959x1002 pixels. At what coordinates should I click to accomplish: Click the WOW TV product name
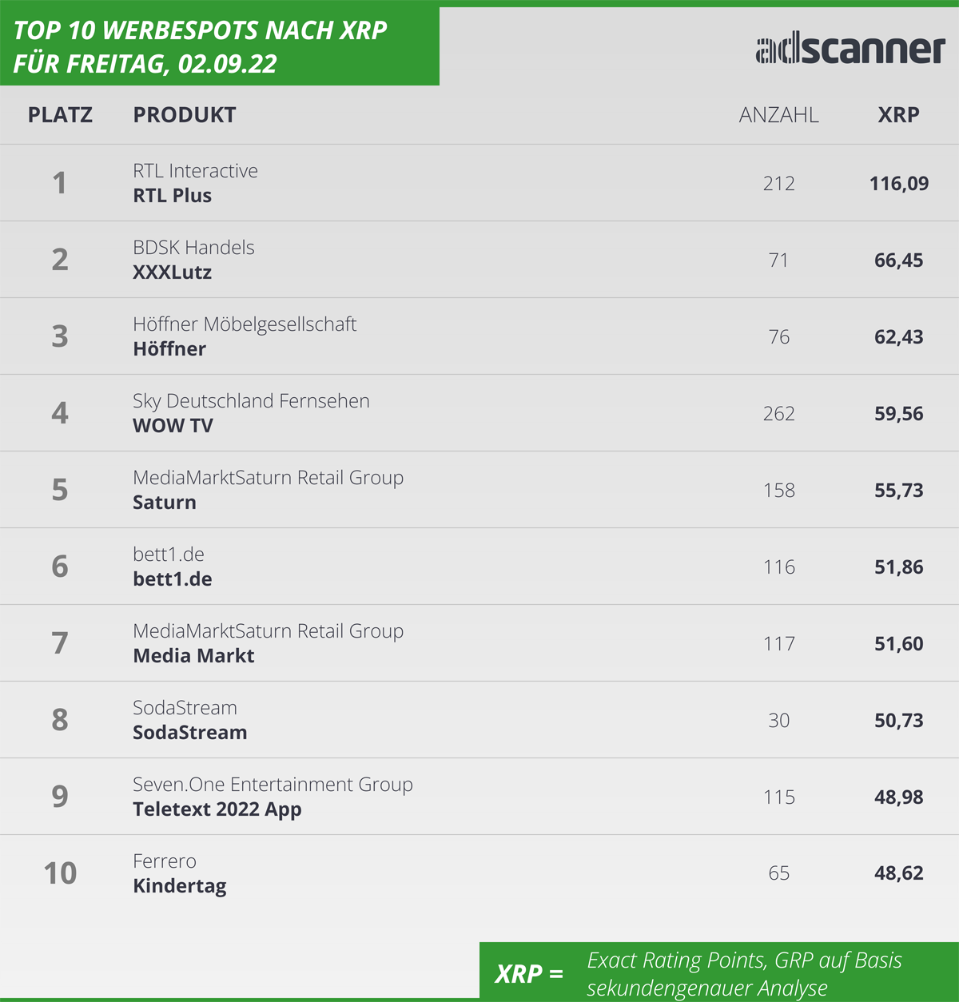(173, 426)
